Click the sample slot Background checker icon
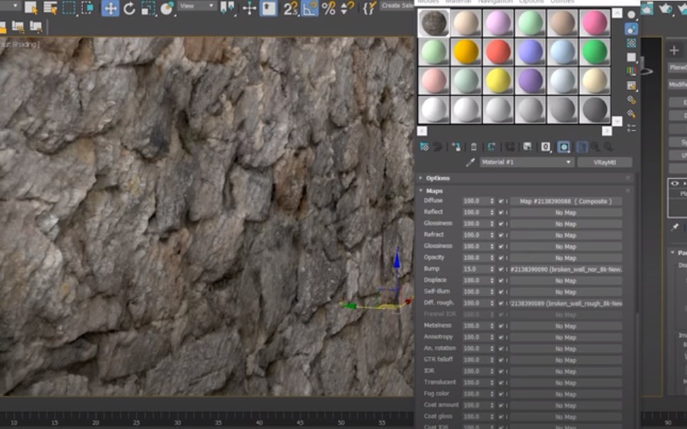 click(x=632, y=43)
